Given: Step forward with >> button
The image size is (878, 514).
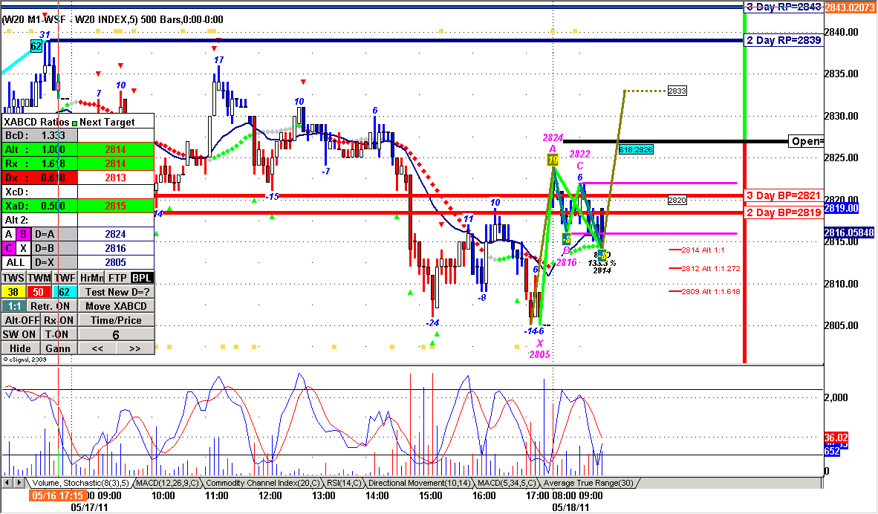Looking at the screenshot, I should click(135, 348).
